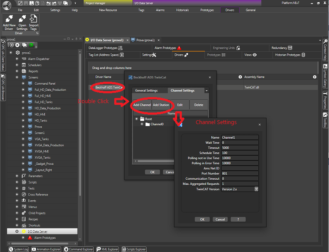Click the Edit button in driver dialog
Viewport: 329px width, 252px height.
[x=180, y=105]
